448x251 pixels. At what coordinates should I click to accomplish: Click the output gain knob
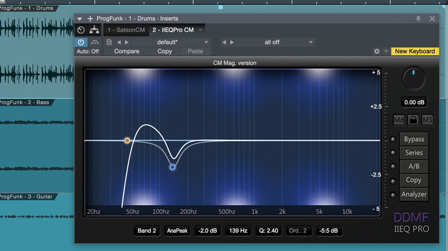414,79
